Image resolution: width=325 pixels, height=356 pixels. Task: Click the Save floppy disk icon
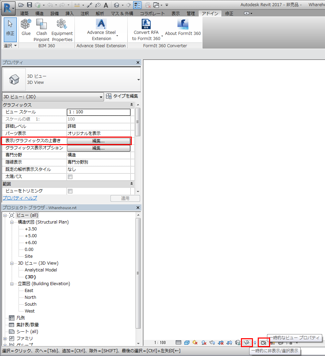click(30, 5)
